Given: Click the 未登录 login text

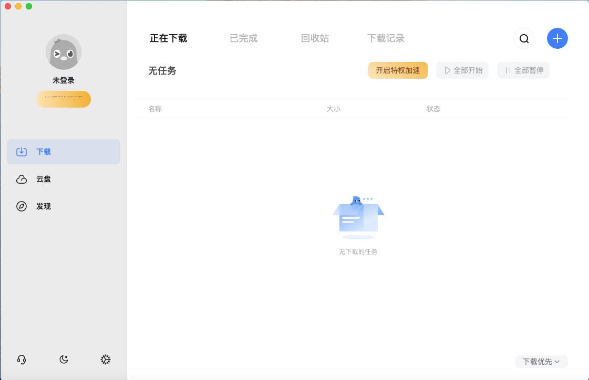Looking at the screenshot, I should [64, 80].
